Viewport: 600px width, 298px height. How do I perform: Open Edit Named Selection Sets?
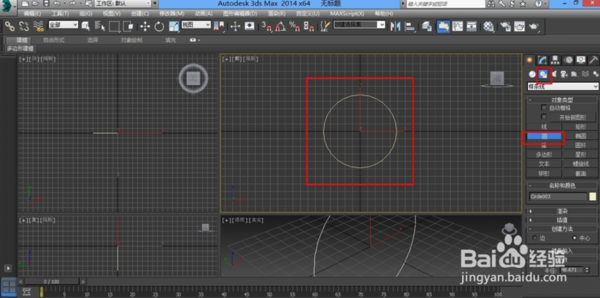(325, 27)
